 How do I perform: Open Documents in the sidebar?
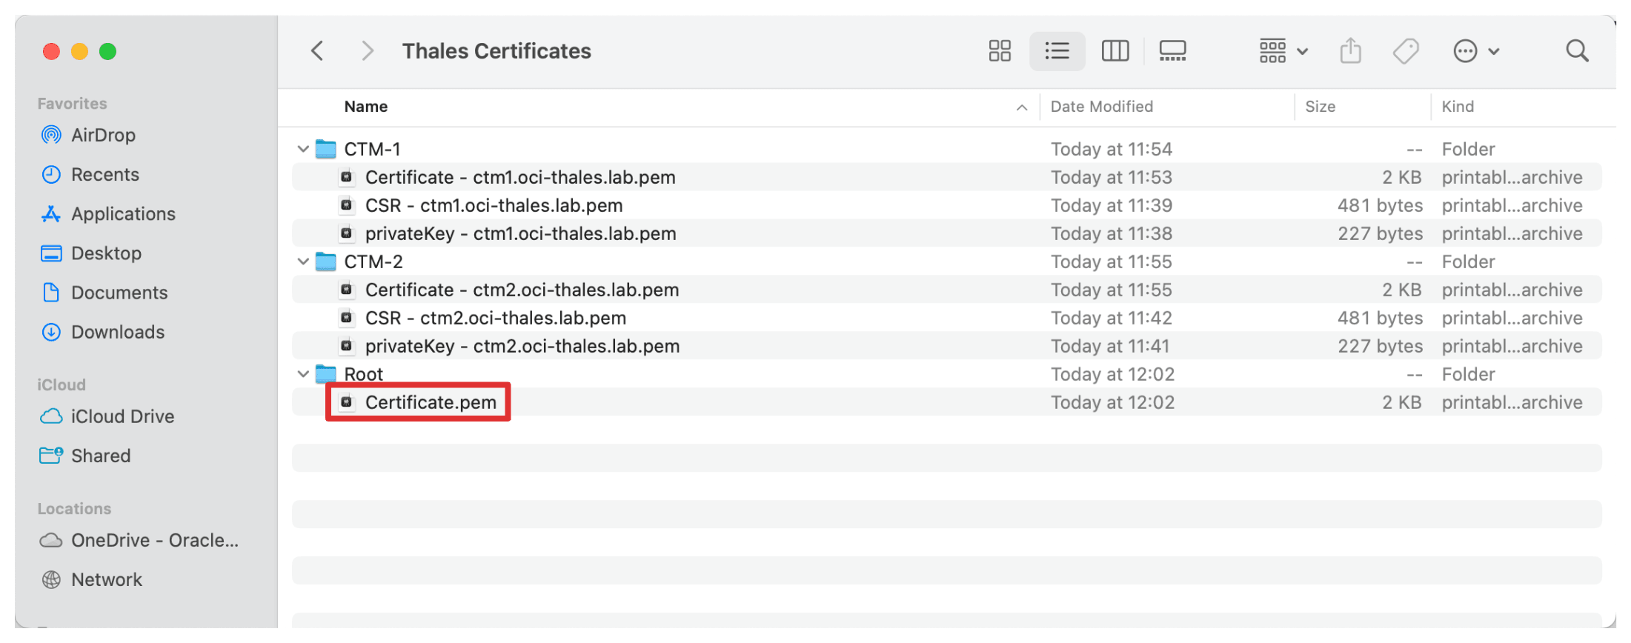click(x=104, y=292)
